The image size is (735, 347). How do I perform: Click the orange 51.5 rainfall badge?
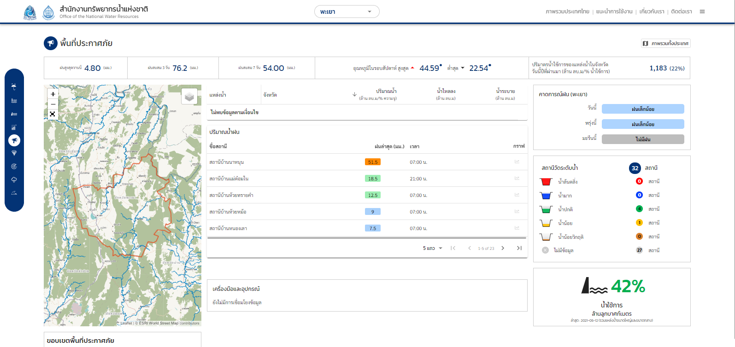[373, 162]
